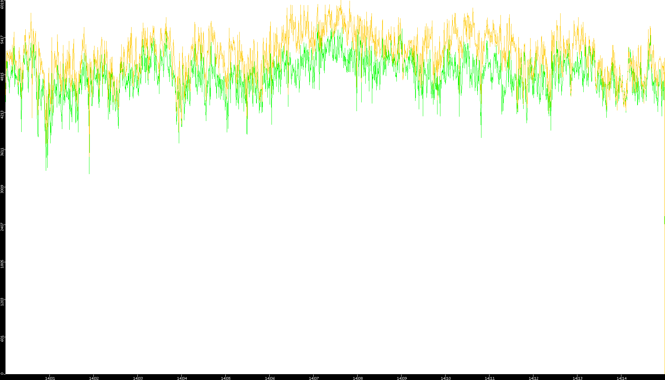Click the 4213 vertical axis label
Viewport: 665px width, 380px height.
(x=2, y=114)
